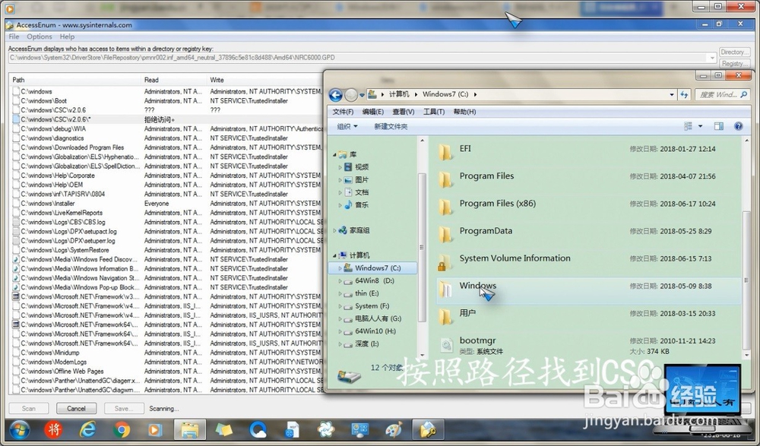Expand the 图片 library node
This screenshot has width=760, height=446.
click(340, 179)
